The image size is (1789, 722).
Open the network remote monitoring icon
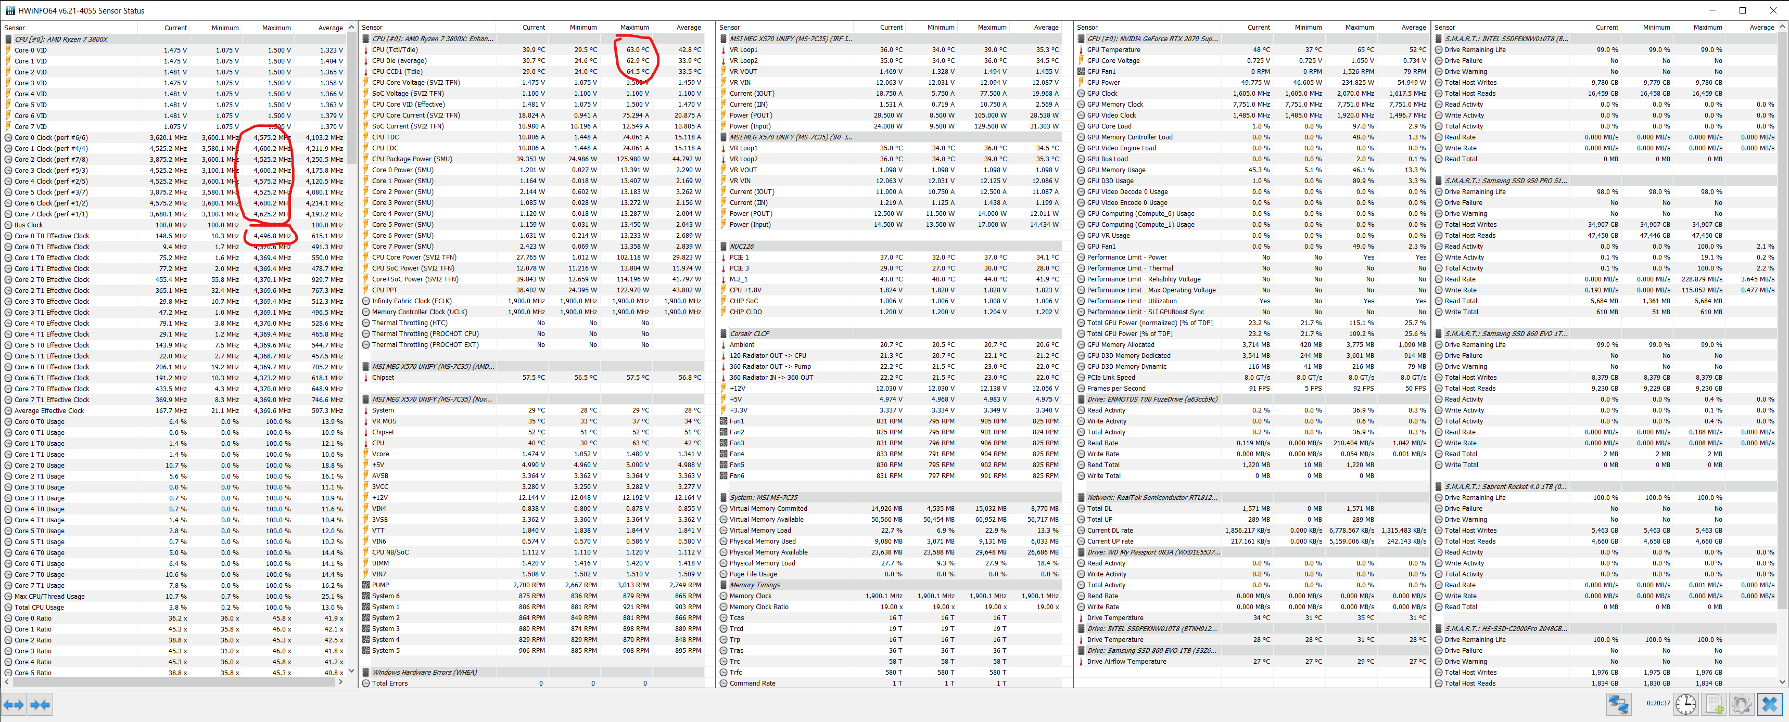pyautogui.click(x=1618, y=705)
